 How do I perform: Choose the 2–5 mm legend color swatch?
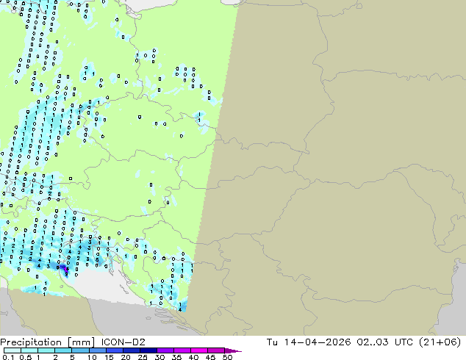click(63, 350)
